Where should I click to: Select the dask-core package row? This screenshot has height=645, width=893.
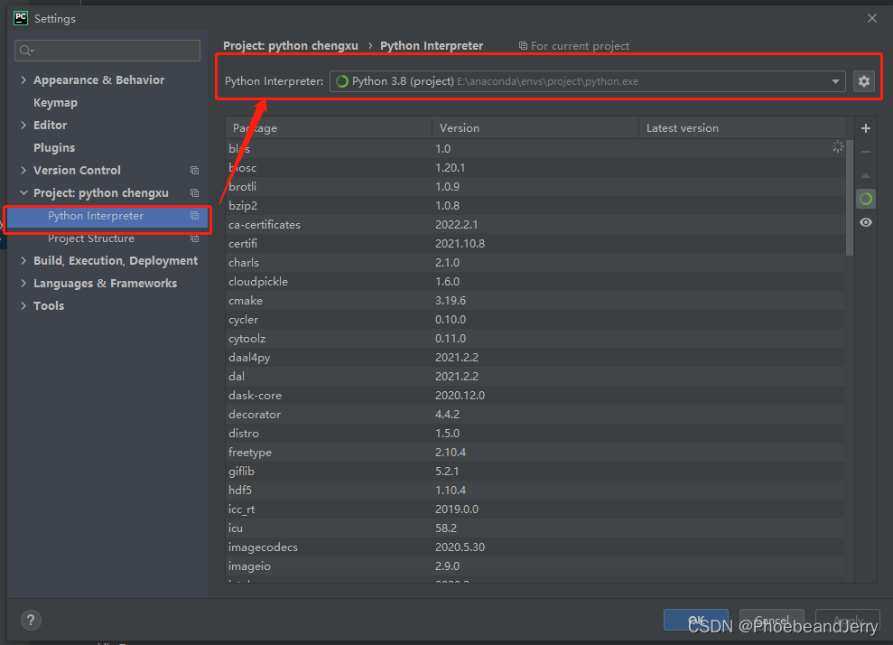[535, 396]
